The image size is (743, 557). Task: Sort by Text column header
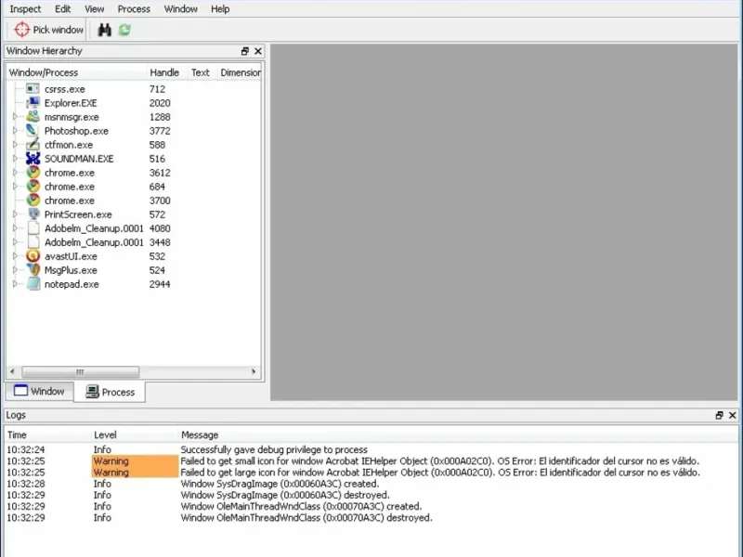[x=202, y=72]
